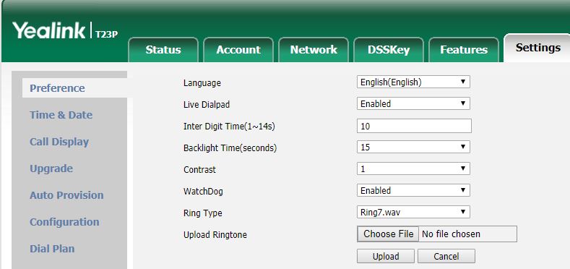Screen dimensions: 570x269
Task: Go to Auto Provision settings
Action: pos(66,195)
